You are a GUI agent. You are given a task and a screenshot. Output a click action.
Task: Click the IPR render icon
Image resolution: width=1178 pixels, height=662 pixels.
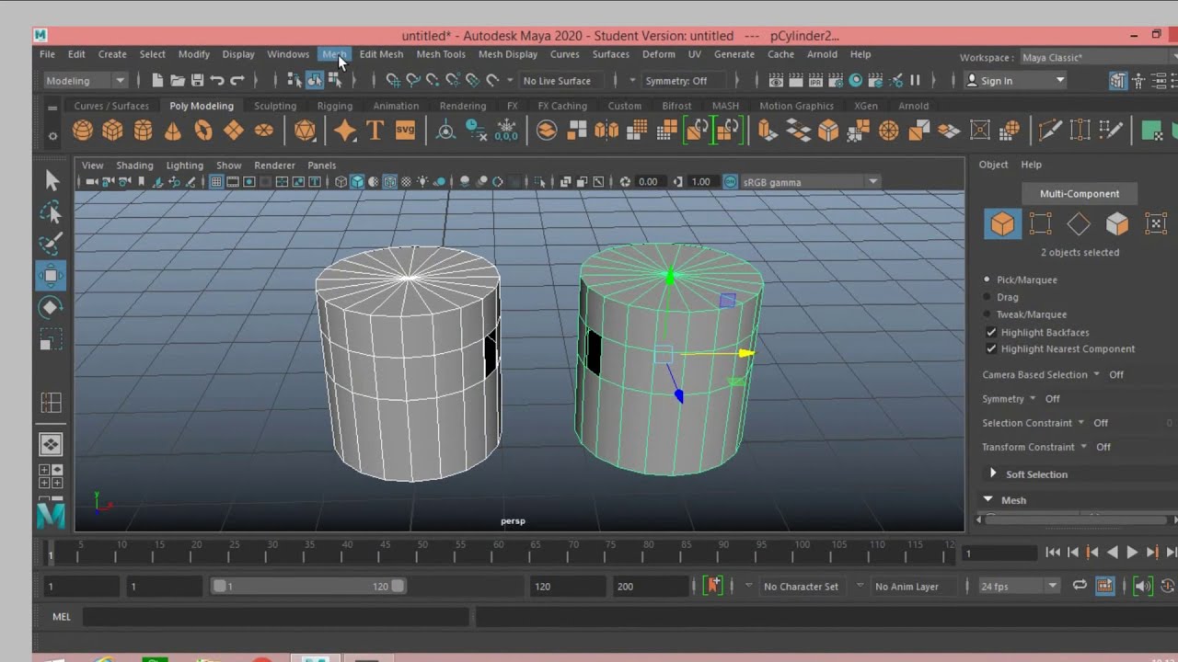click(x=815, y=80)
